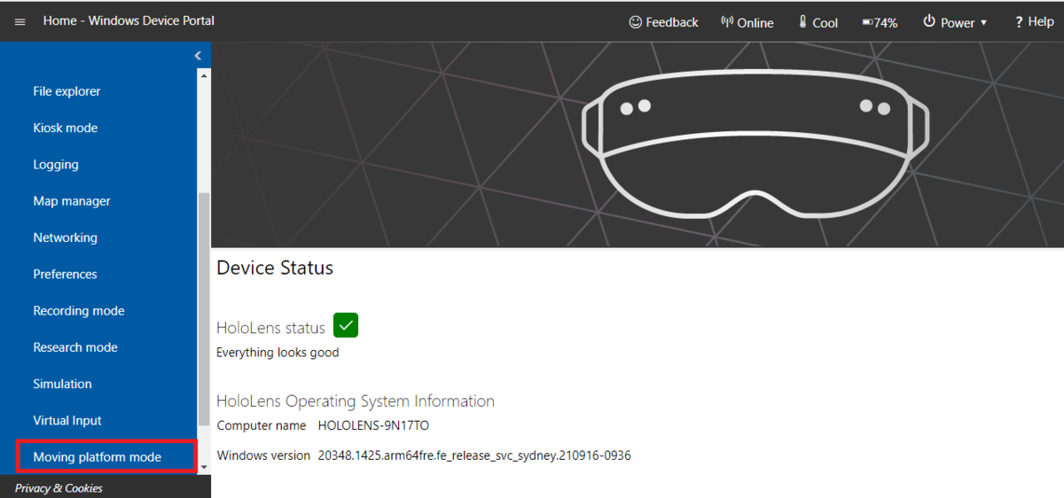The height and width of the screenshot is (498, 1064).
Task: Click the Cool temperature indicator
Action: (x=818, y=22)
